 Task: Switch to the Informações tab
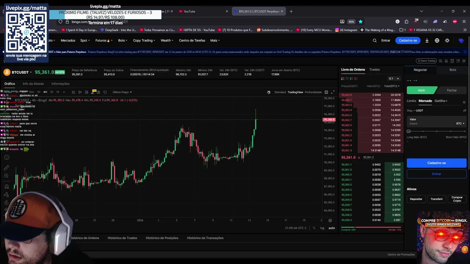pos(60,84)
